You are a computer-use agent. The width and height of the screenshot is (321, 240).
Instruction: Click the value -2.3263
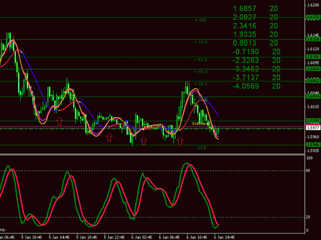pos(246,60)
